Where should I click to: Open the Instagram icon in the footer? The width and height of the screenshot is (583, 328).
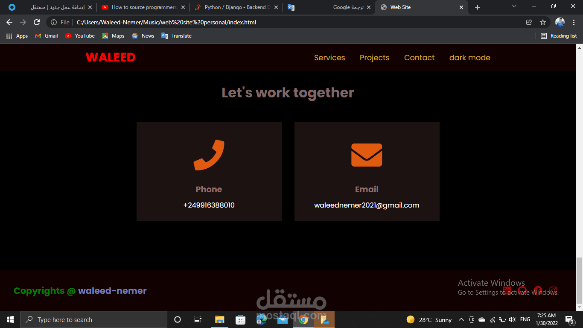coord(553,291)
